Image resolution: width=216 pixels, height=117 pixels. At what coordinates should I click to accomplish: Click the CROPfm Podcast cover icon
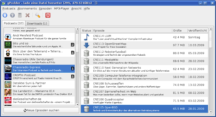click(x=8, y=77)
